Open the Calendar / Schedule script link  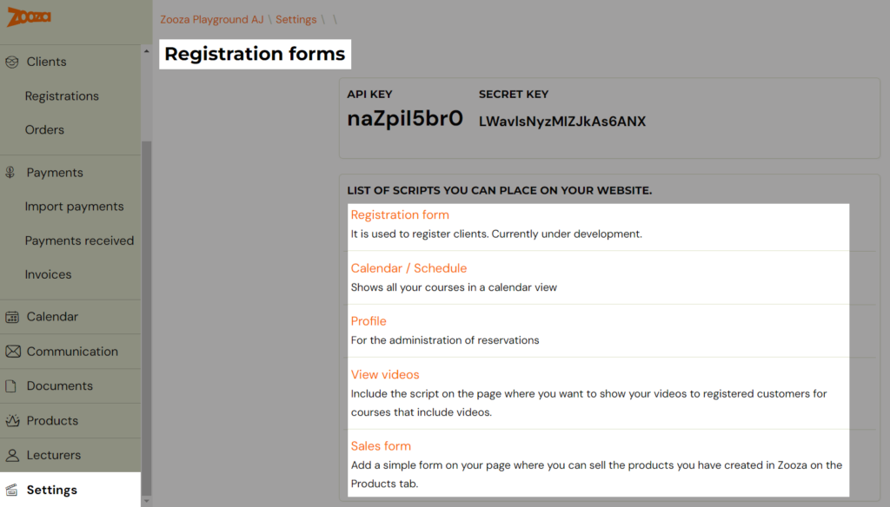(x=408, y=268)
